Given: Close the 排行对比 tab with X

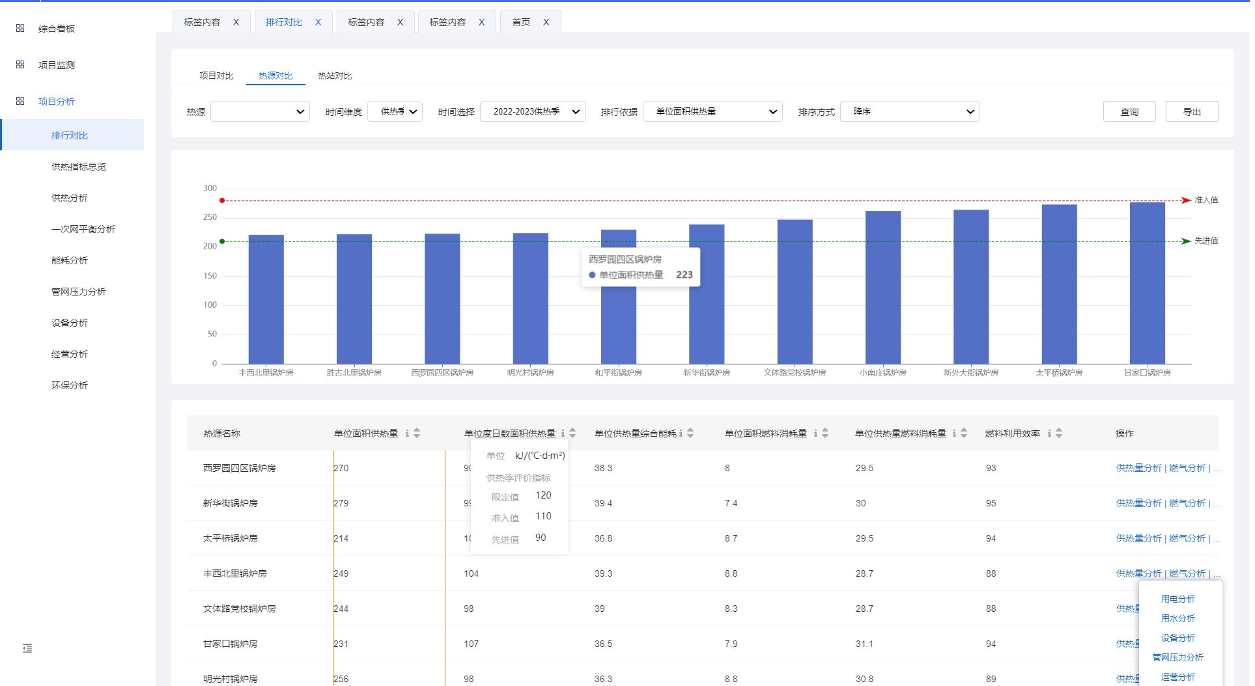Looking at the screenshot, I should (x=318, y=22).
